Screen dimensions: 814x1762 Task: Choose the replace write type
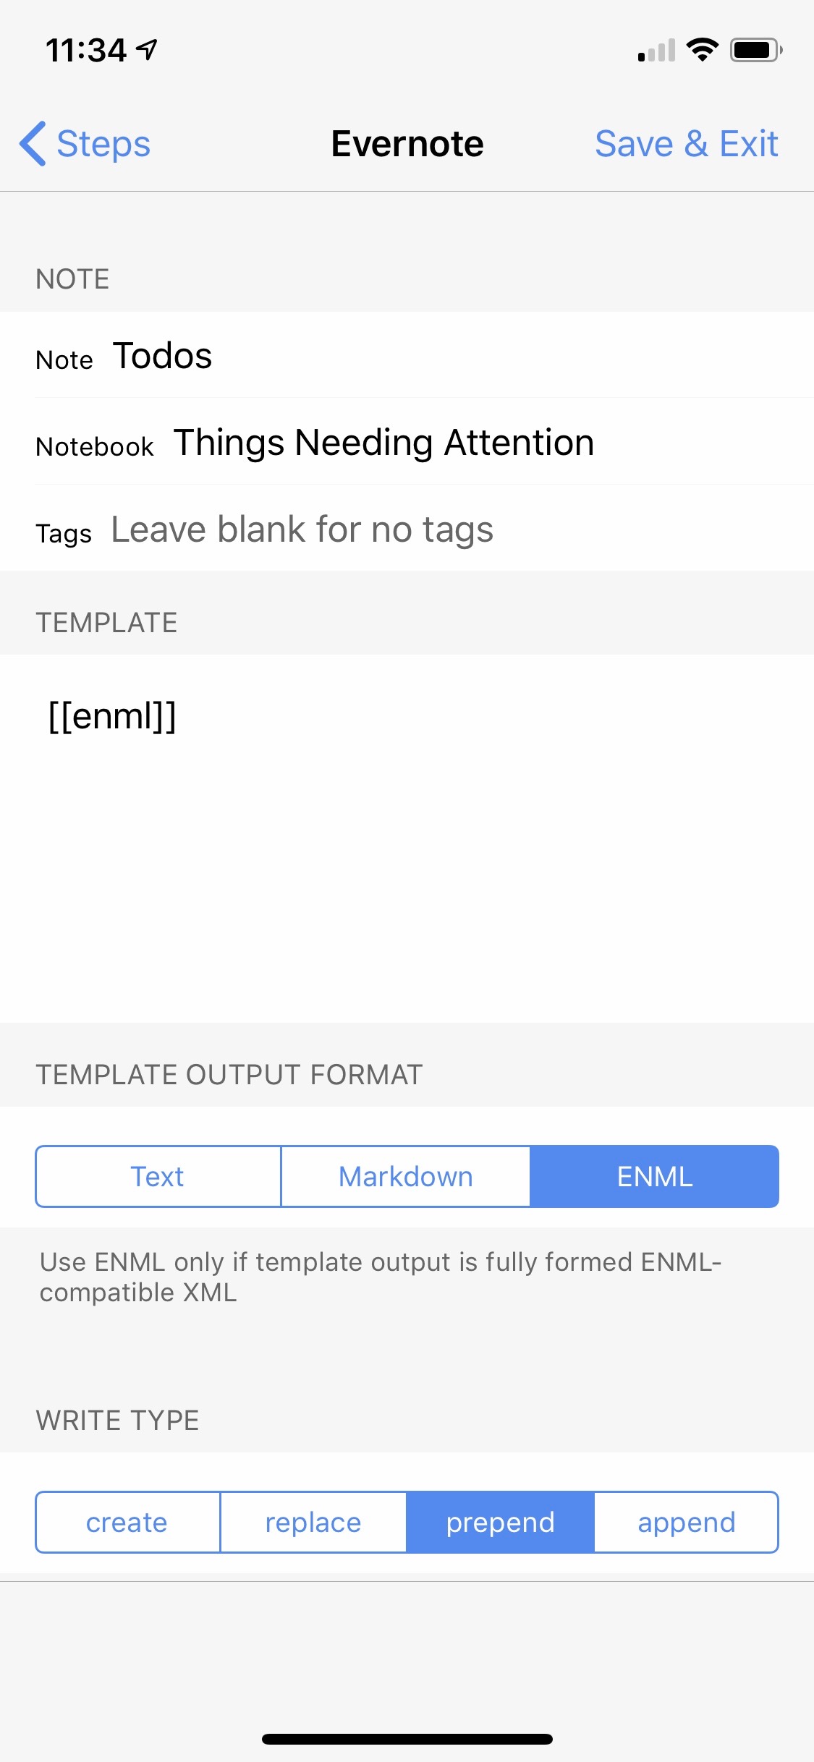[x=313, y=1522]
